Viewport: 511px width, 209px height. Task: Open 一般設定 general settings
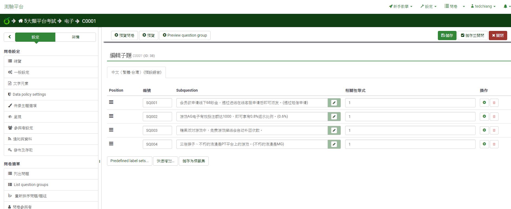[x=51, y=72]
